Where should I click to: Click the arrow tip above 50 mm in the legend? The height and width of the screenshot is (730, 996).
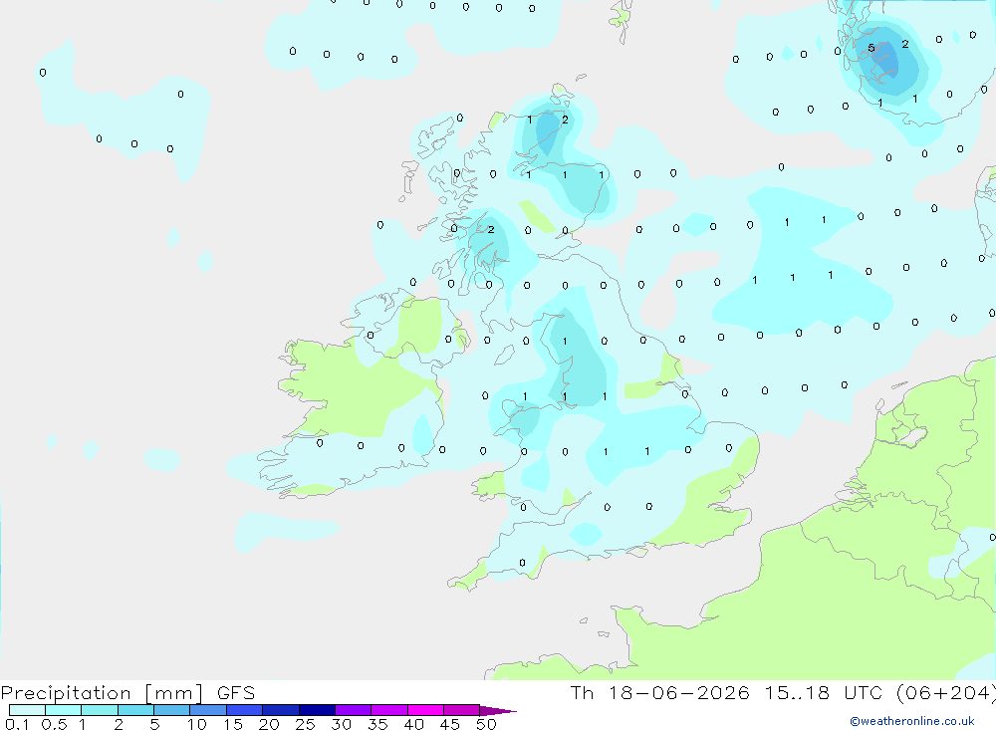[x=497, y=710]
